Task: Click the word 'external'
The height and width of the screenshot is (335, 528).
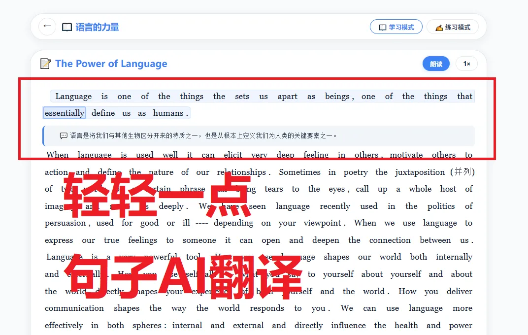Action: pyautogui.click(x=248, y=326)
